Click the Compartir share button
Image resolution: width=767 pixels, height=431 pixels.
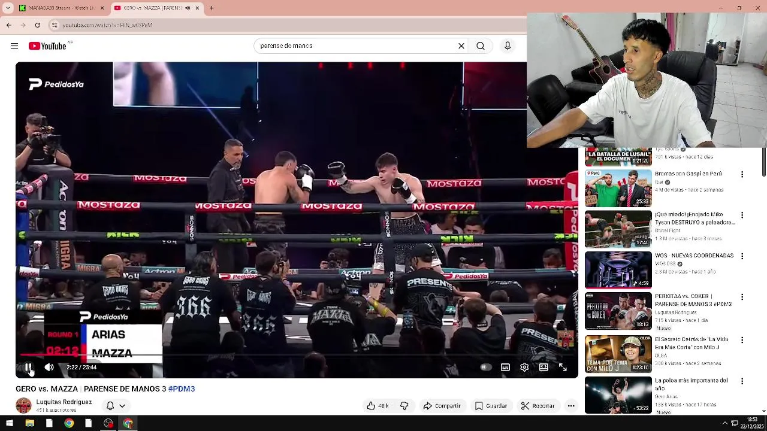pyautogui.click(x=442, y=406)
